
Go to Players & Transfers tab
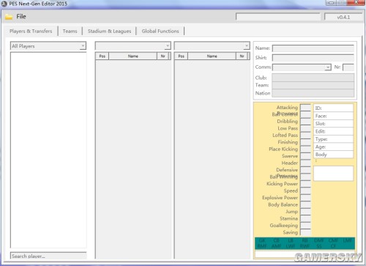click(x=31, y=32)
